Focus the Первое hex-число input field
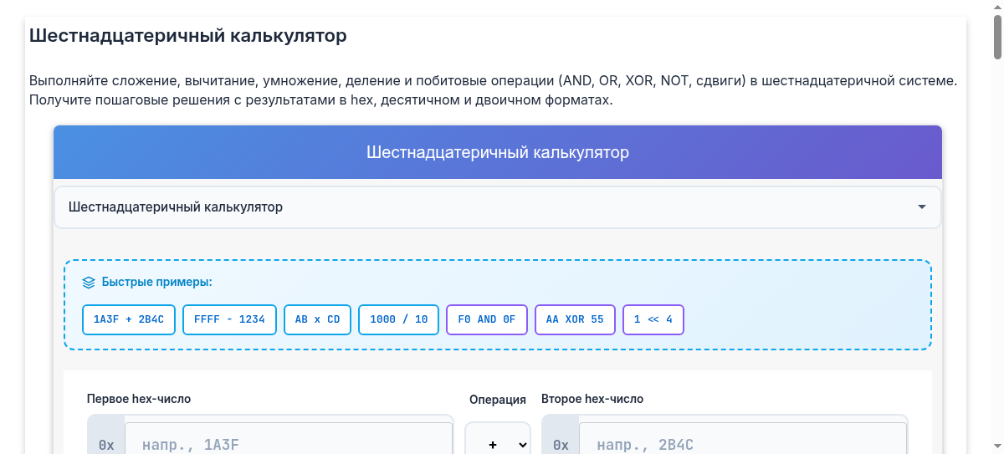1004x454 pixels. (x=288, y=443)
